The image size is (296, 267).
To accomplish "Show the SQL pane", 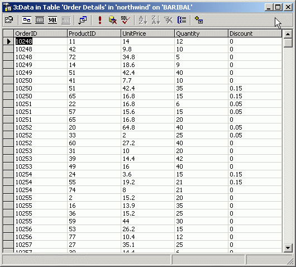I will (x=52, y=20).
